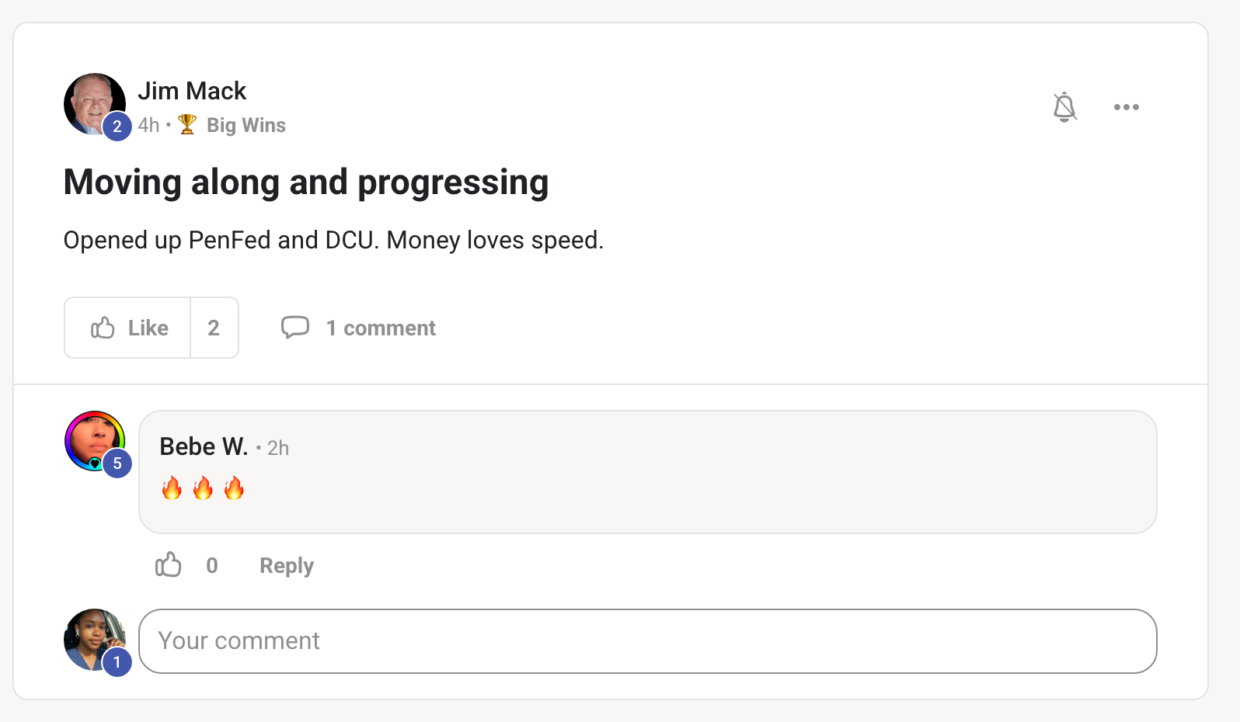The height and width of the screenshot is (722, 1240).
Task: Focus the Your comment input field
Action: click(x=648, y=641)
